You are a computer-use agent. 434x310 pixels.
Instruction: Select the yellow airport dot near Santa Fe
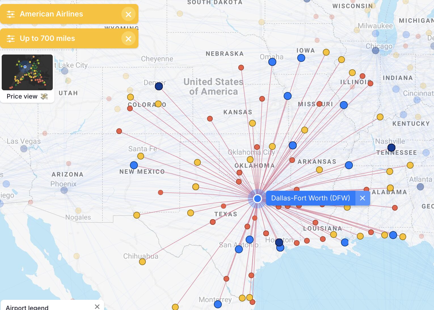[x=140, y=156]
